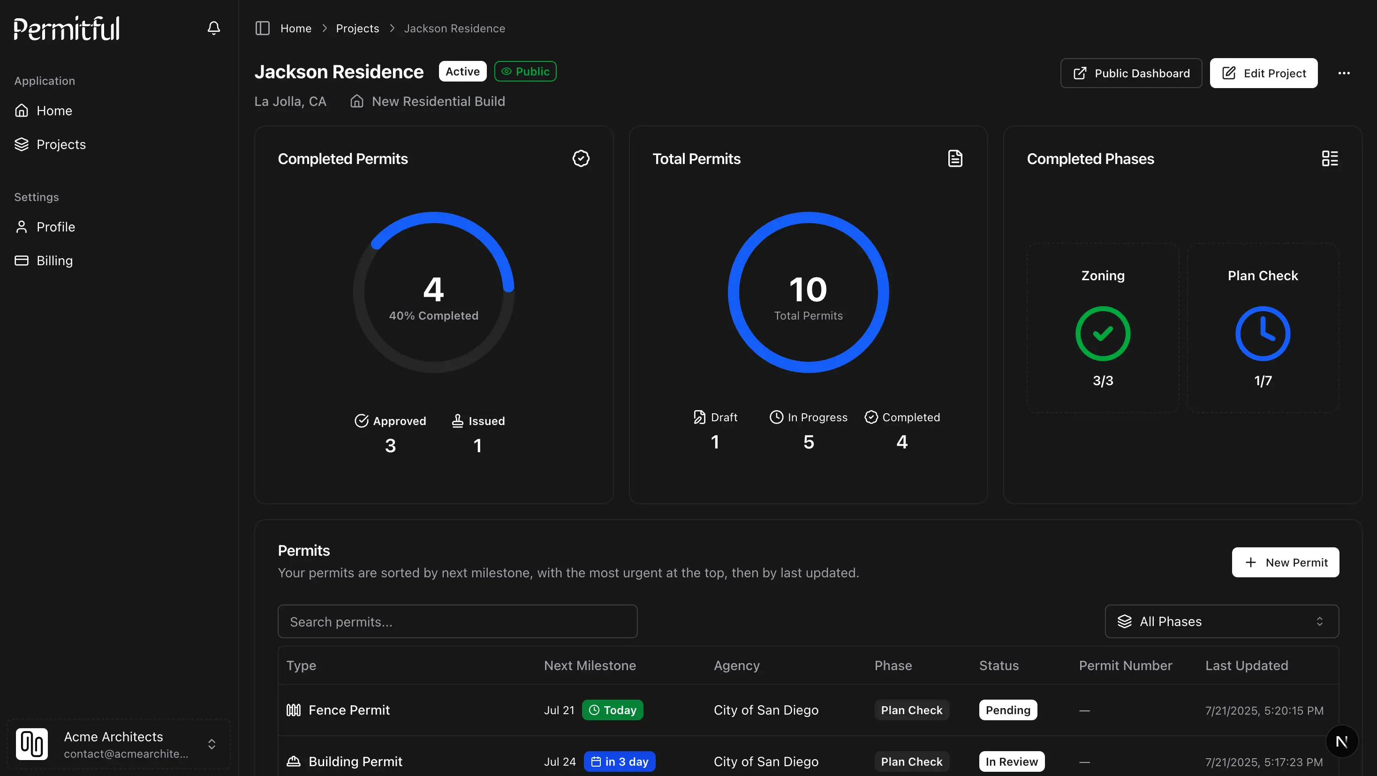Click the house icon beside New Residential Build
This screenshot has width=1377, height=776.
click(356, 102)
